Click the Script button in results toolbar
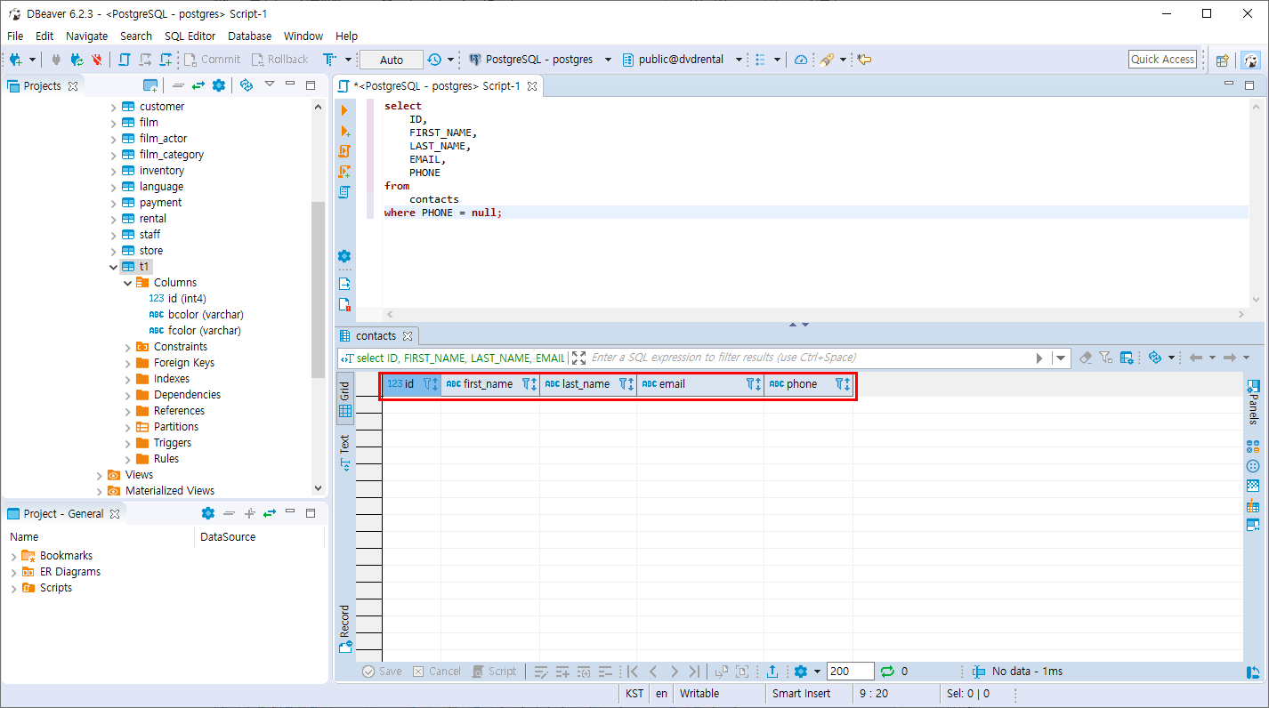This screenshot has height=708, width=1269. pos(494,672)
